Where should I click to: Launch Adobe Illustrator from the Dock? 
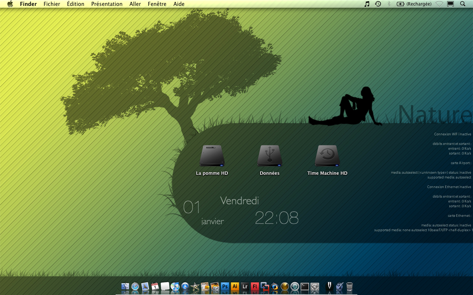coord(235,287)
